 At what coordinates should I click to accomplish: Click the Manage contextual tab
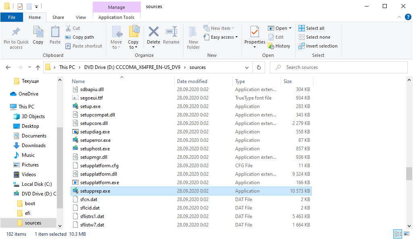tap(117, 7)
